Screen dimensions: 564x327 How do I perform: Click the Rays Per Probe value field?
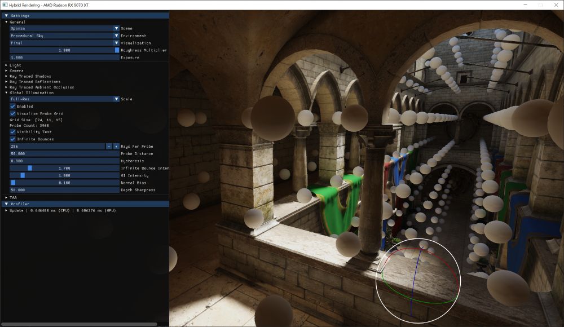[x=57, y=147]
